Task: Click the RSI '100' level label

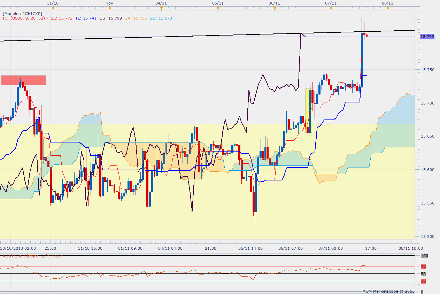Action: pyautogui.click(x=424, y=256)
